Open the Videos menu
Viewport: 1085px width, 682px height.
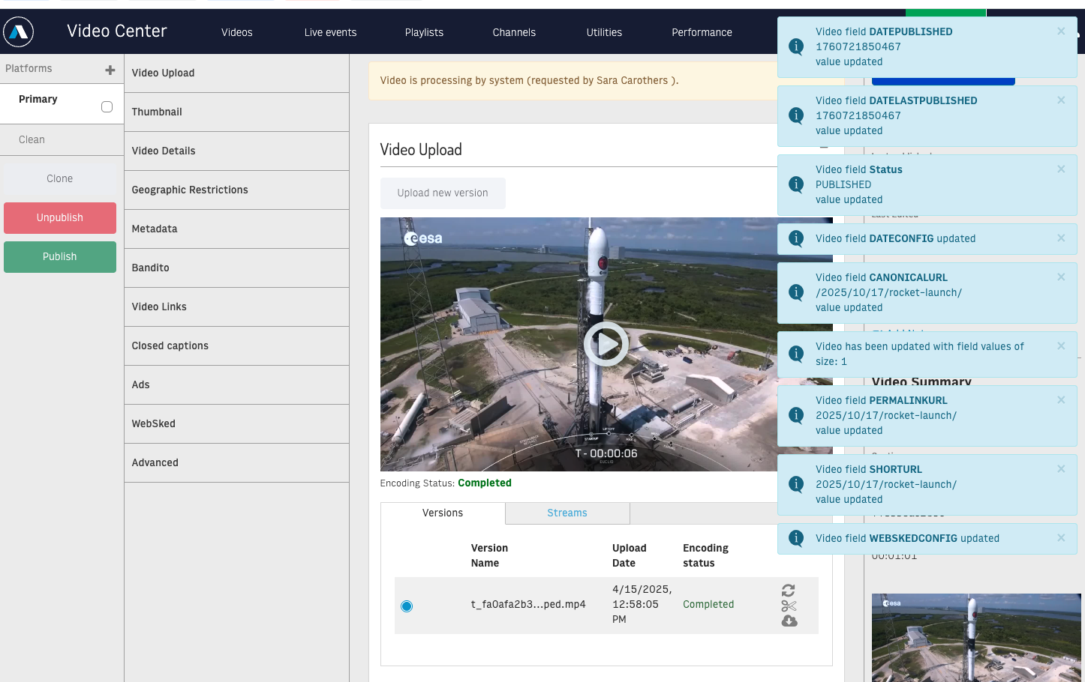pyautogui.click(x=237, y=32)
